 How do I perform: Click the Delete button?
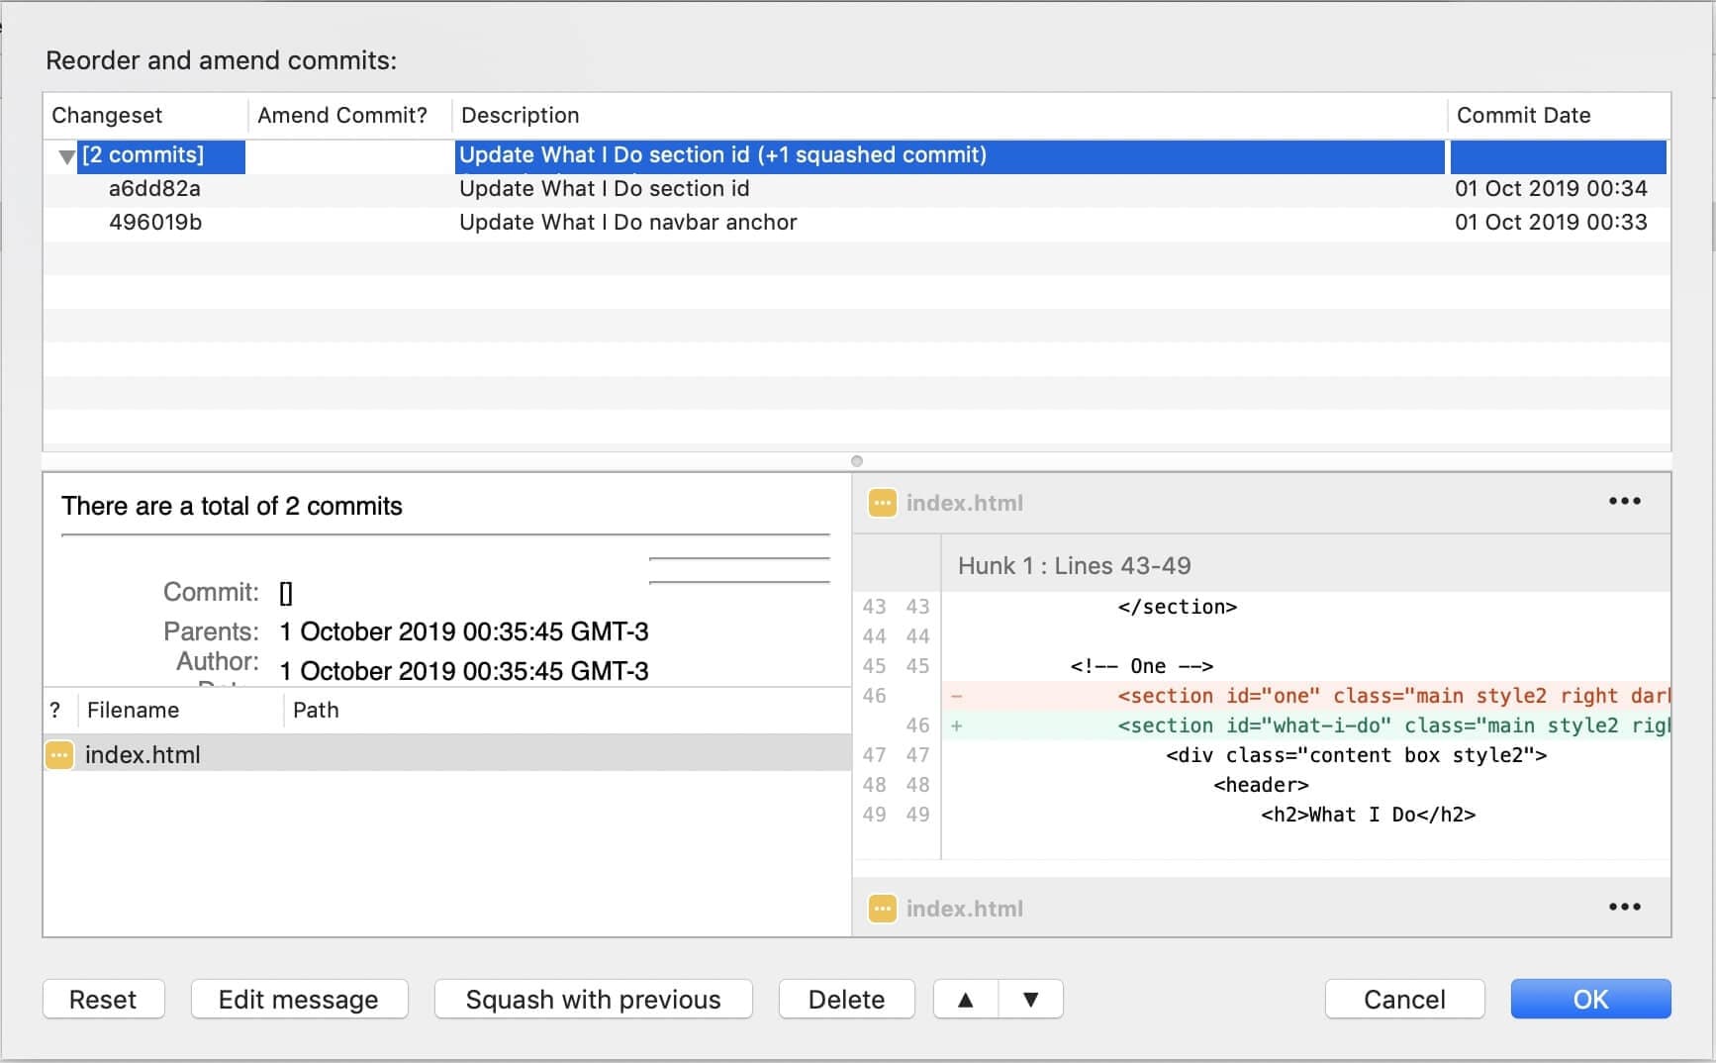coord(846,1000)
